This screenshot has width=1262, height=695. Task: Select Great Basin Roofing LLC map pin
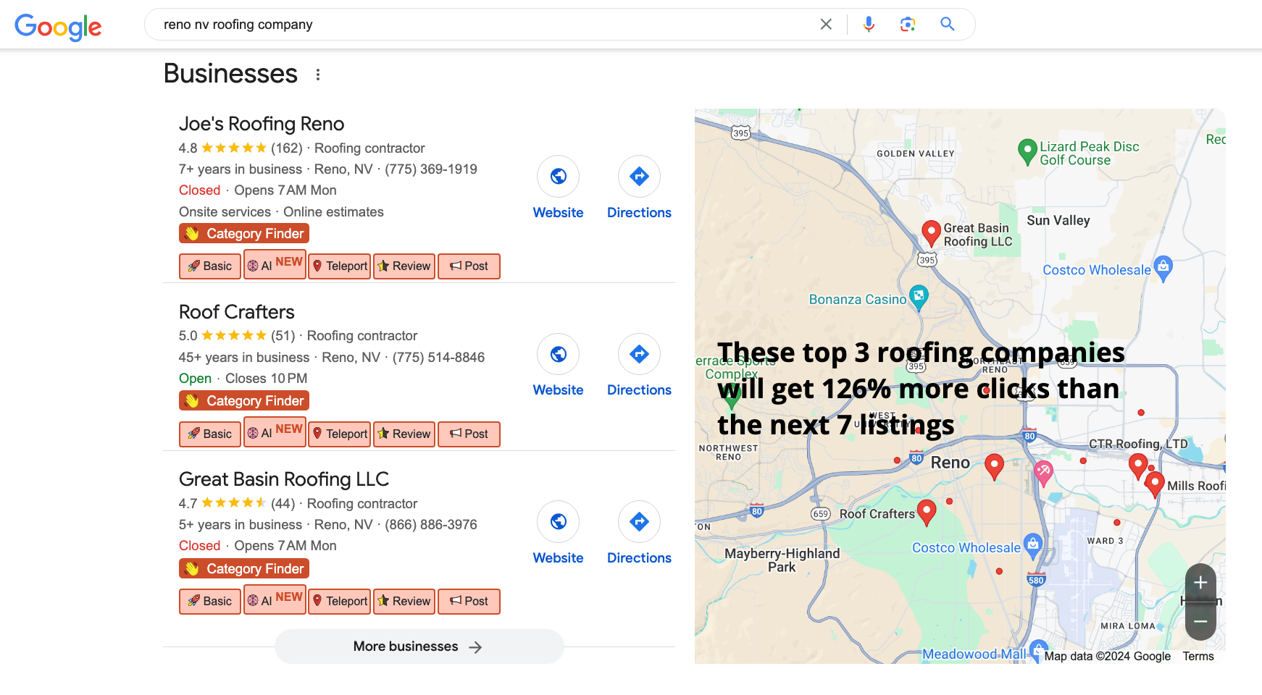pos(931,235)
